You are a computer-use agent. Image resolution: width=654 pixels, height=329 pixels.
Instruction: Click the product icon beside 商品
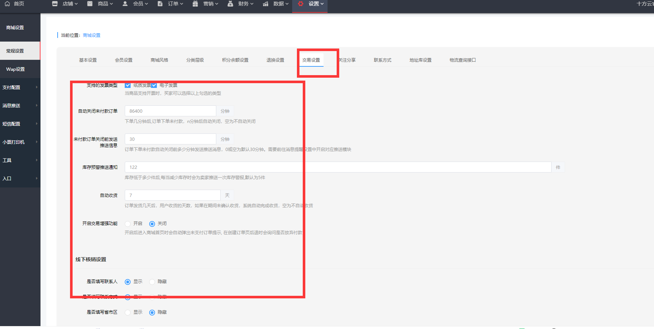pos(90,4)
